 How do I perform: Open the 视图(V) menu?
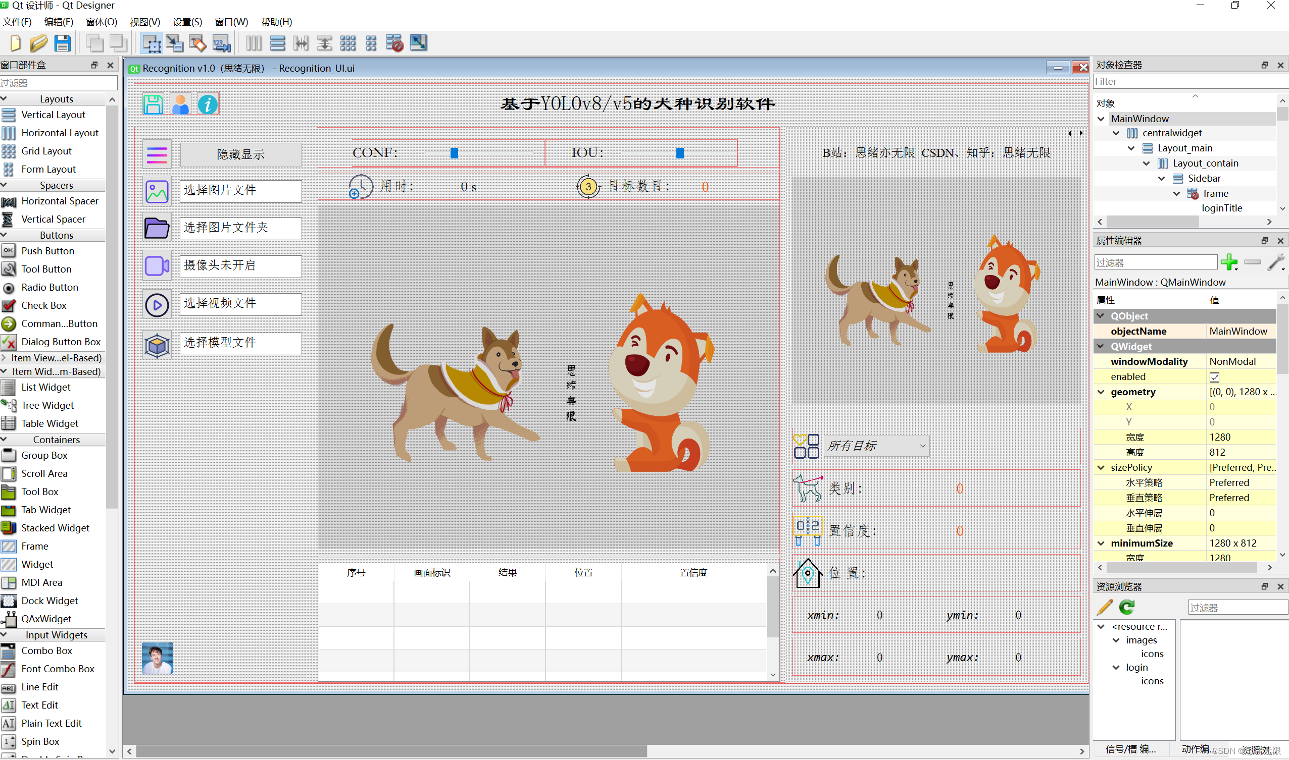144,22
